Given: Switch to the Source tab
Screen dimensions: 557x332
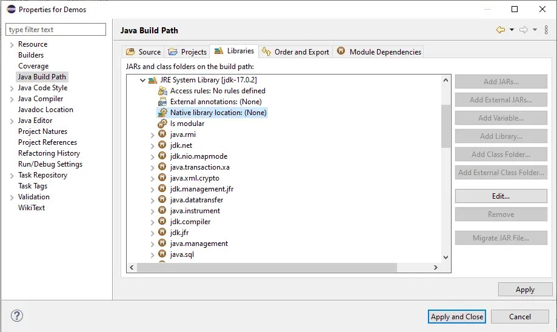Looking at the screenshot, I should [x=143, y=52].
